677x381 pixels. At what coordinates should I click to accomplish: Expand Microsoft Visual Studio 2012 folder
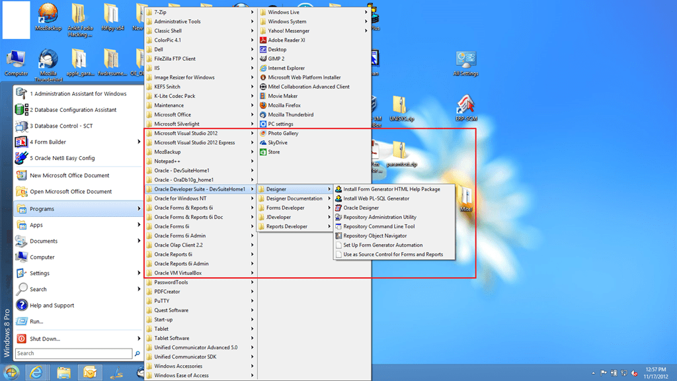(200, 134)
